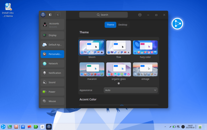
Task: Click Control Center icon in taskbar
Action: click(49, 127)
